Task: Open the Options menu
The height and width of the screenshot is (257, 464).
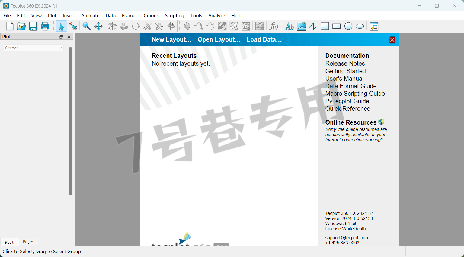Action: (x=150, y=16)
